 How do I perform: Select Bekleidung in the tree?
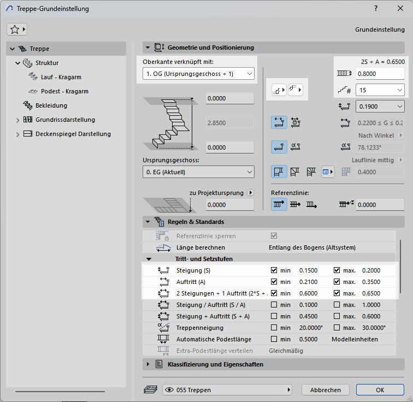click(x=51, y=105)
